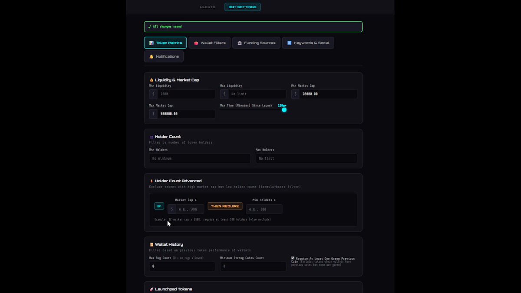The height and width of the screenshot is (293, 521).
Task: Click the Max Liquidity input field
Action: click(257, 94)
